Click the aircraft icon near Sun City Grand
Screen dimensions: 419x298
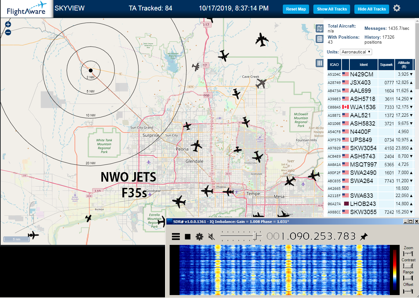click(x=187, y=126)
